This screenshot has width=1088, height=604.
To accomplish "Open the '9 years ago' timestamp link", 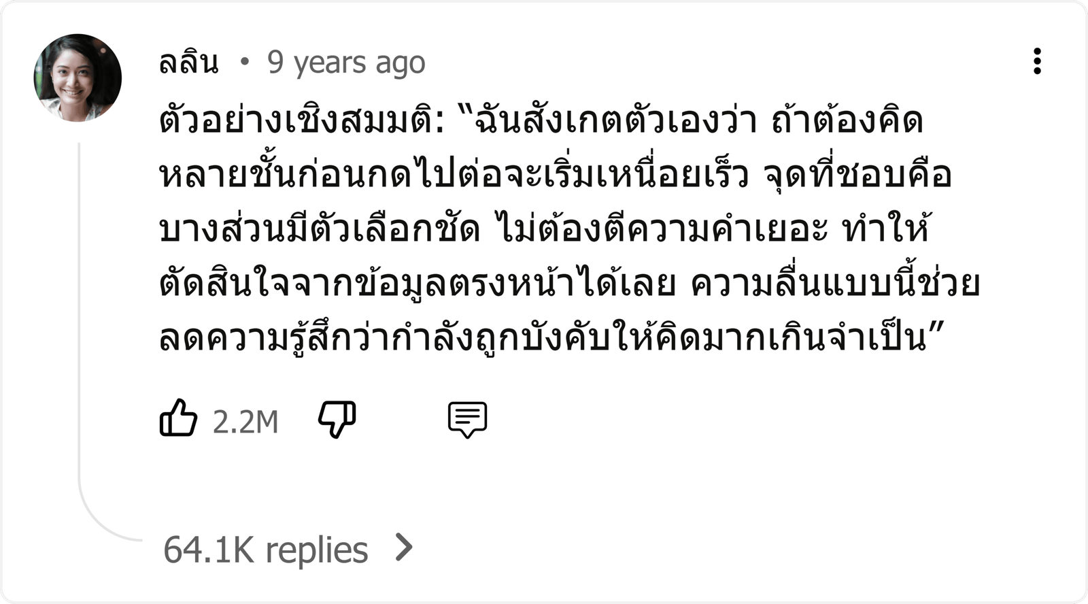I will coord(346,63).
